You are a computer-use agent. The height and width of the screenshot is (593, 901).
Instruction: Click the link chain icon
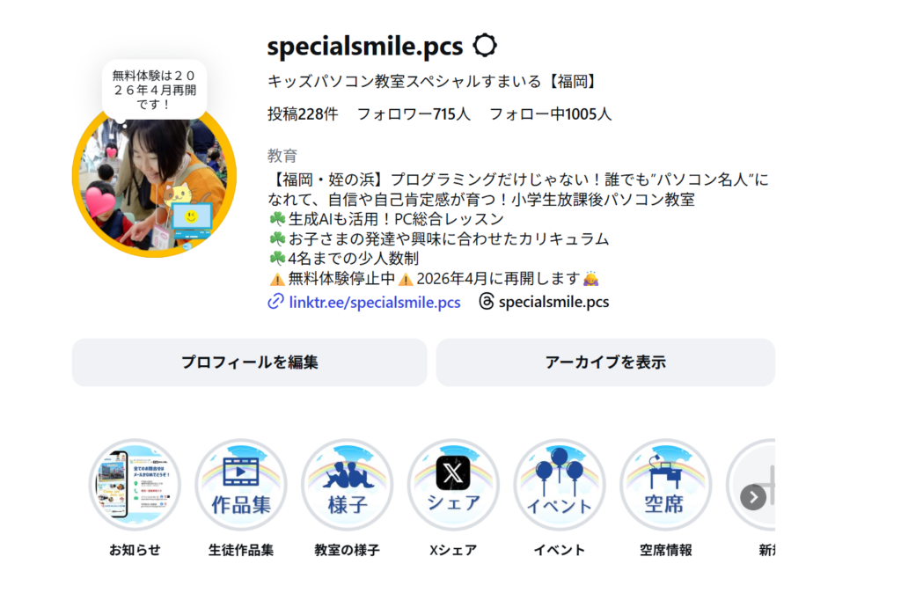tap(275, 302)
